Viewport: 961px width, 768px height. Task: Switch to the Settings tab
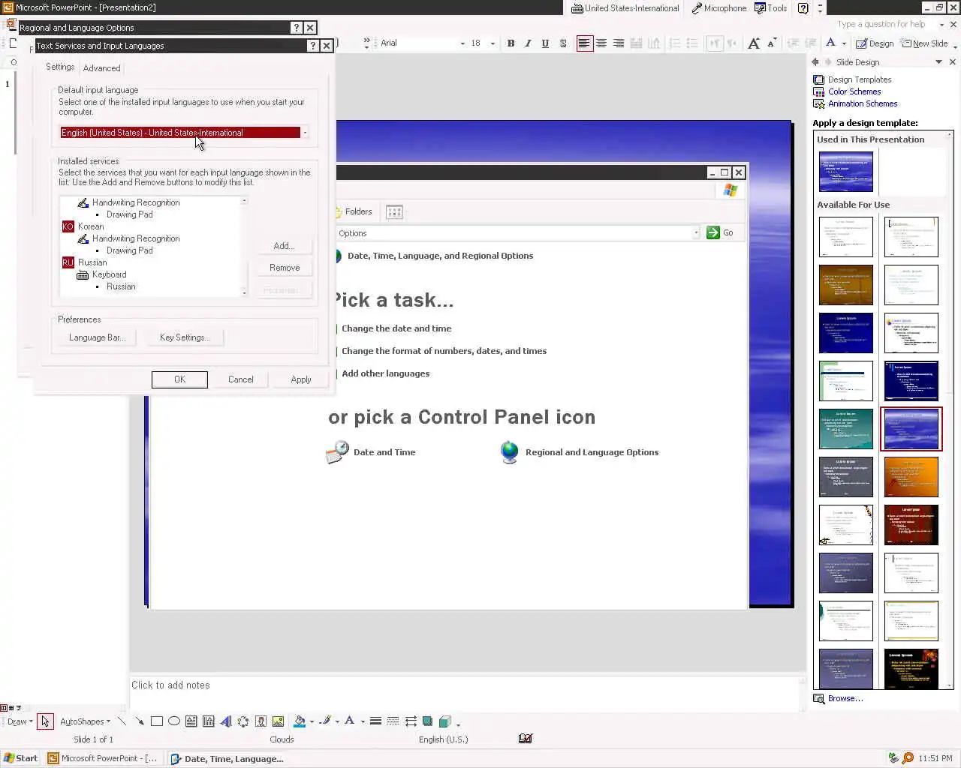tap(60, 67)
